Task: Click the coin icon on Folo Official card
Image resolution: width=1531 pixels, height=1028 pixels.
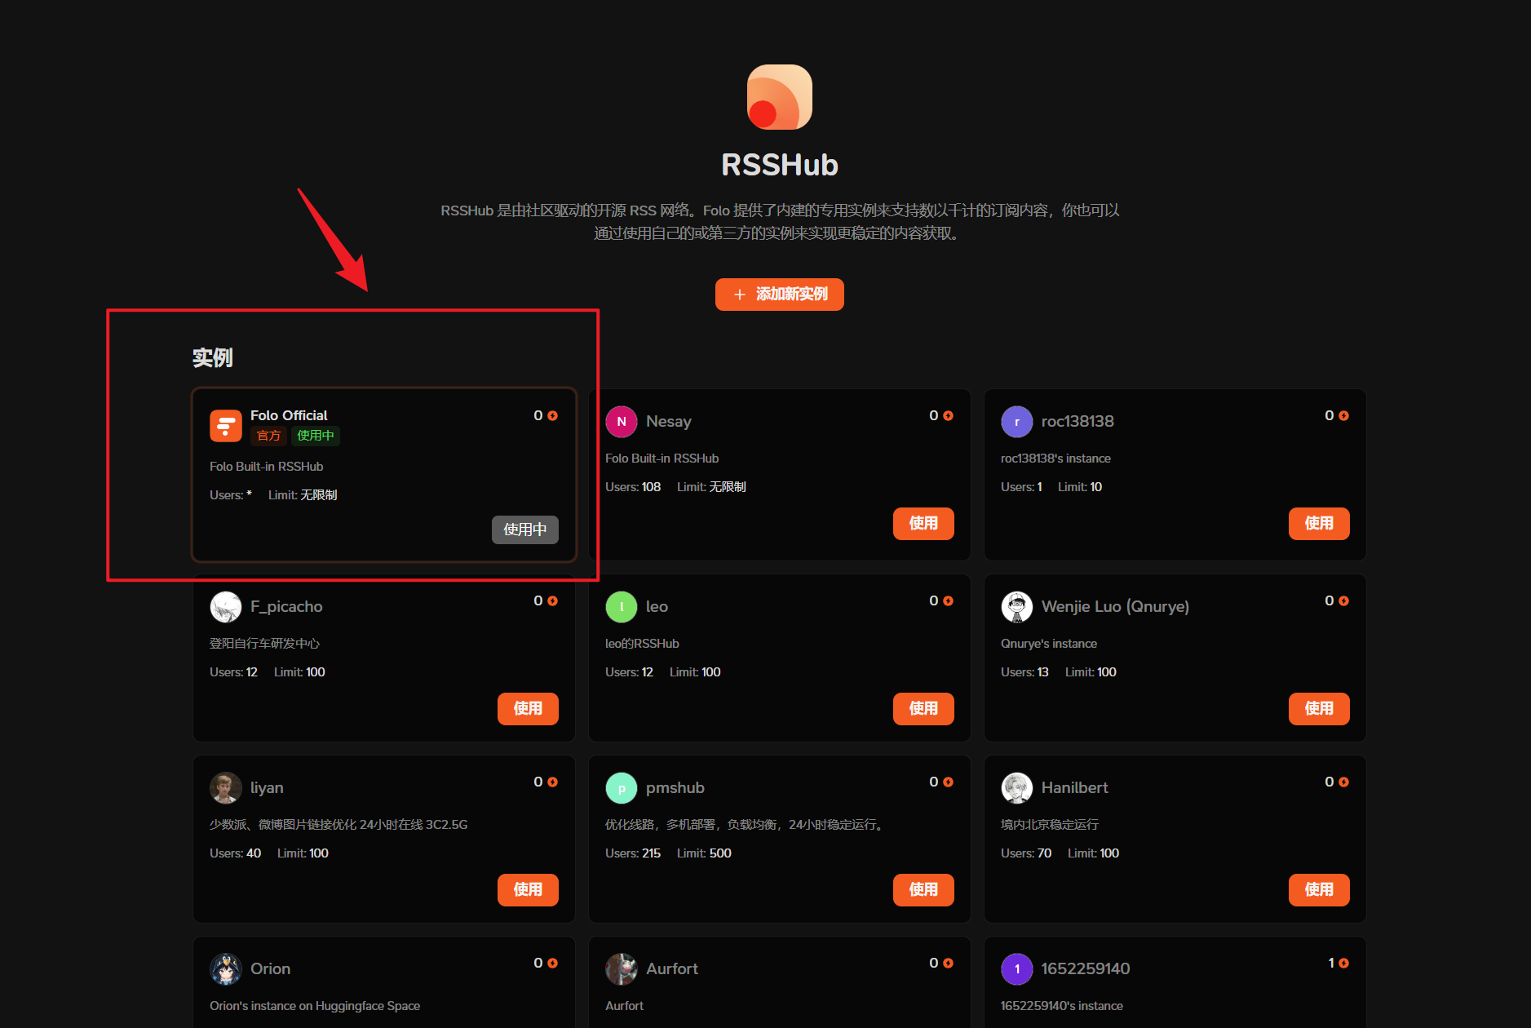Action: pyautogui.click(x=552, y=416)
